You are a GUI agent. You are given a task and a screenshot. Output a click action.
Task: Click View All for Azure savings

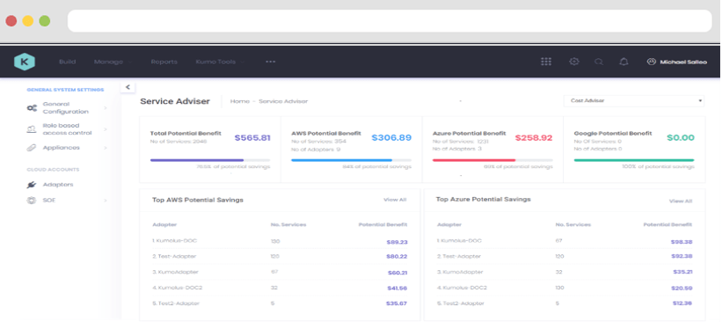(681, 201)
